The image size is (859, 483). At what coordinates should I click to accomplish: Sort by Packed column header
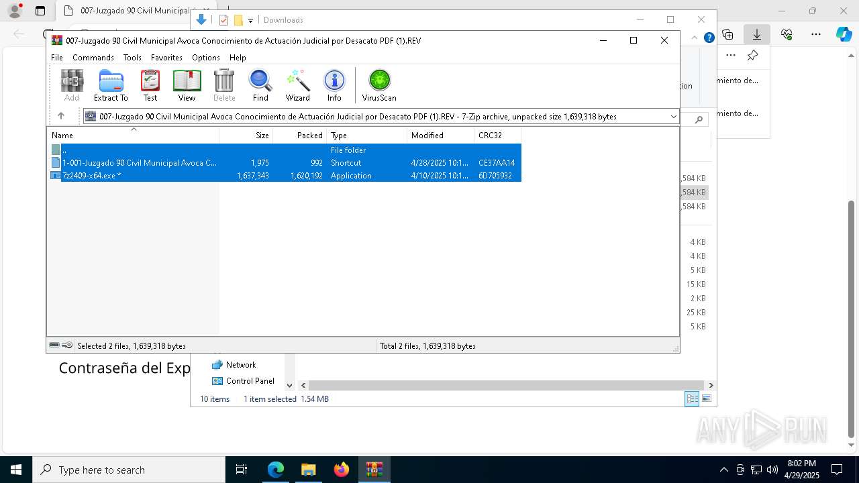300,135
